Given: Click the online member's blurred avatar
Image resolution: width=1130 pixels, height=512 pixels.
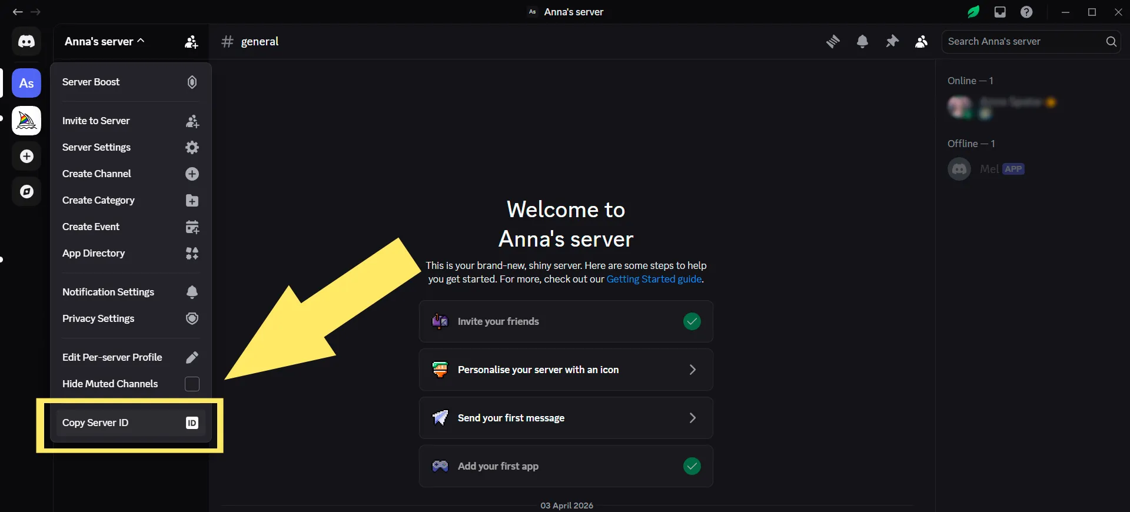Looking at the screenshot, I should [x=959, y=107].
